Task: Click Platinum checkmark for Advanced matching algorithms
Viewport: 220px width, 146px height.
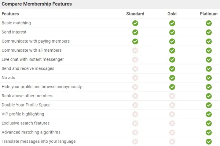Action: click(209, 133)
